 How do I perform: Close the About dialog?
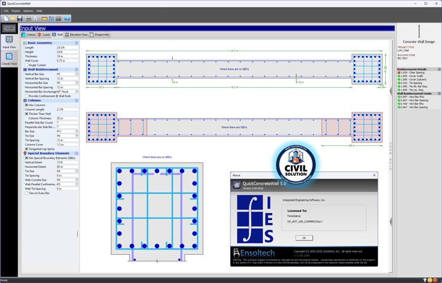[x=374, y=175]
